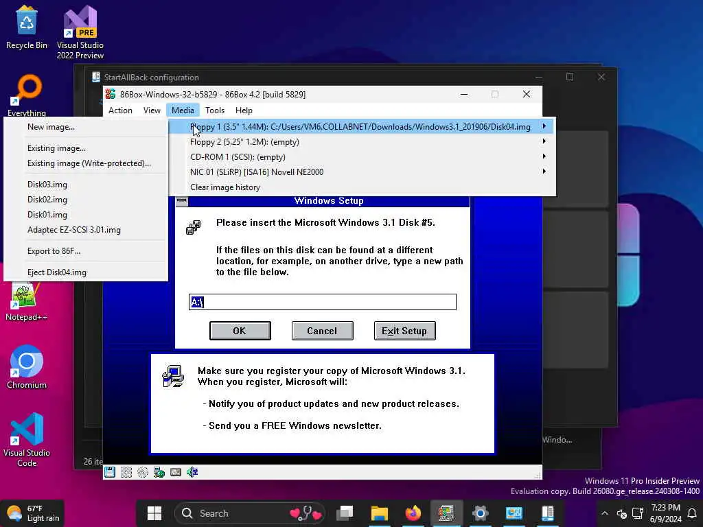Click the sound speaker status bar icon
This screenshot has width=703, height=527.
[x=192, y=472]
